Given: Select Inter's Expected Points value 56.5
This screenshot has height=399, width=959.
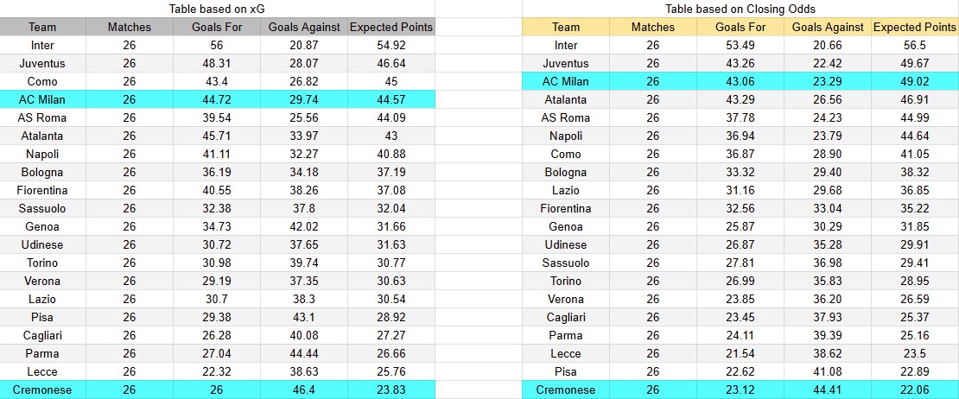Looking at the screenshot, I should point(915,45).
